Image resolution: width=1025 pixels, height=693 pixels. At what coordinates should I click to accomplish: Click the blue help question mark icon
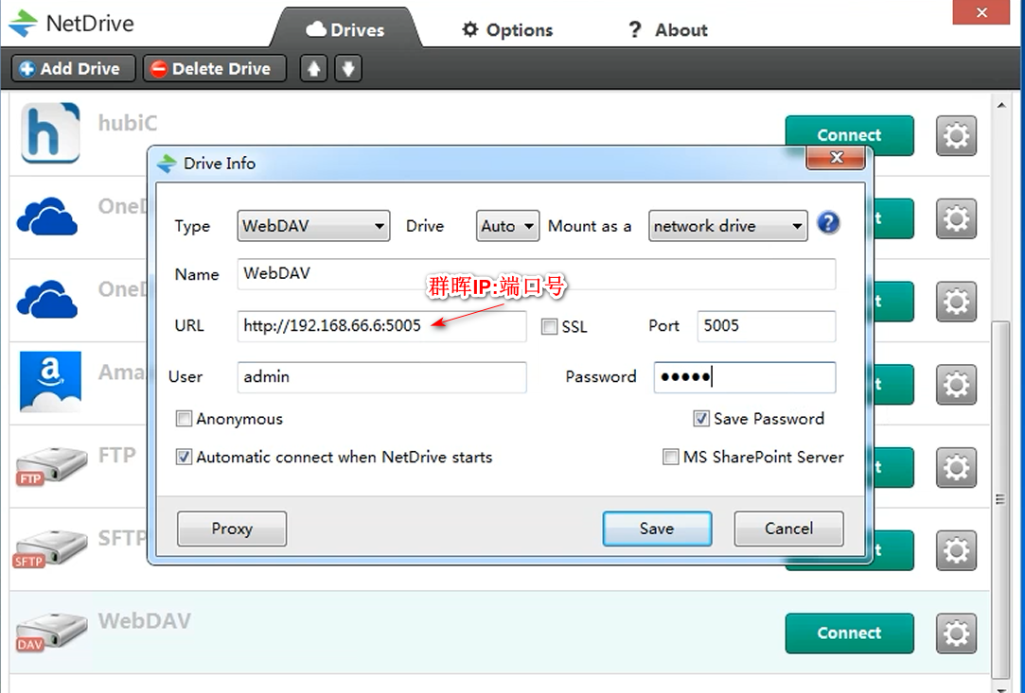coord(828,224)
